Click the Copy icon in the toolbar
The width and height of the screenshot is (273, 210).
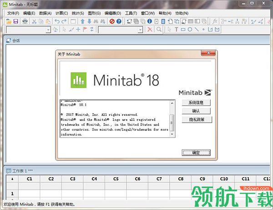[41, 21]
